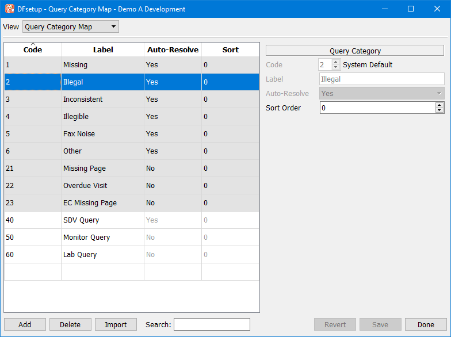Decrease the Sort Order value with down arrow
This screenshot has height=337, width=451.
439,110
